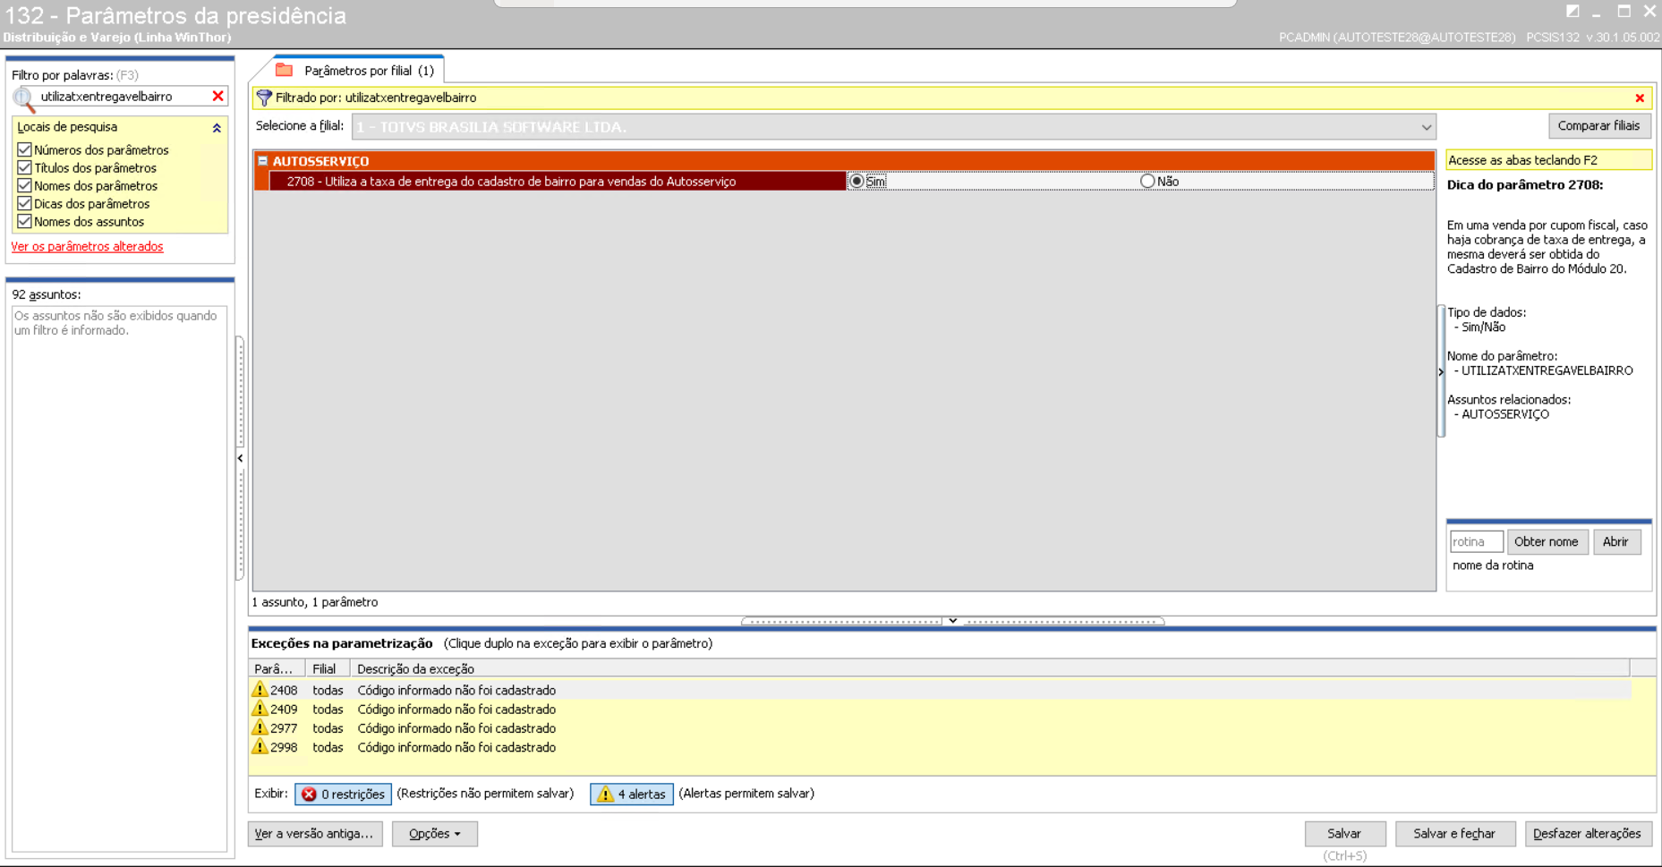Click the magnifier search icon in filter box
This screenshot has height=867, width=1662.
pos(24,98)
